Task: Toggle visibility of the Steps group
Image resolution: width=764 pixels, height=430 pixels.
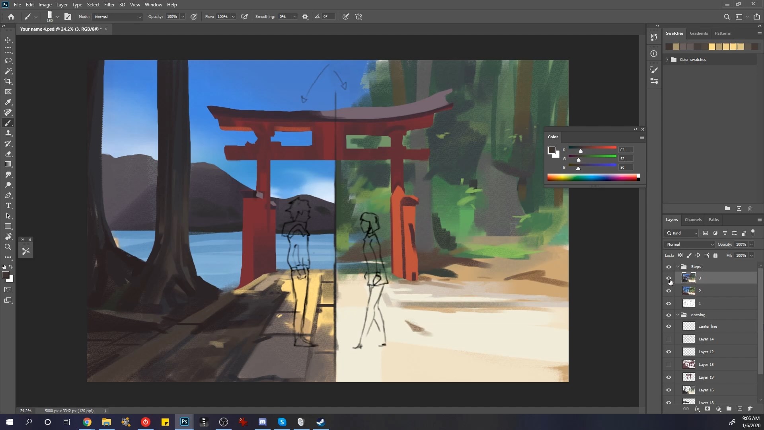Action: (x=668, y=267)
